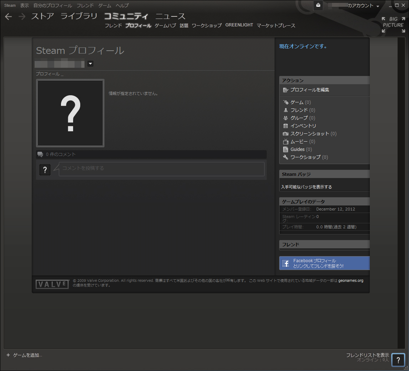Select the ワークショップ sub-navigation item
Viewport: 409px width, 371px height.
click(x=206, y=25)
